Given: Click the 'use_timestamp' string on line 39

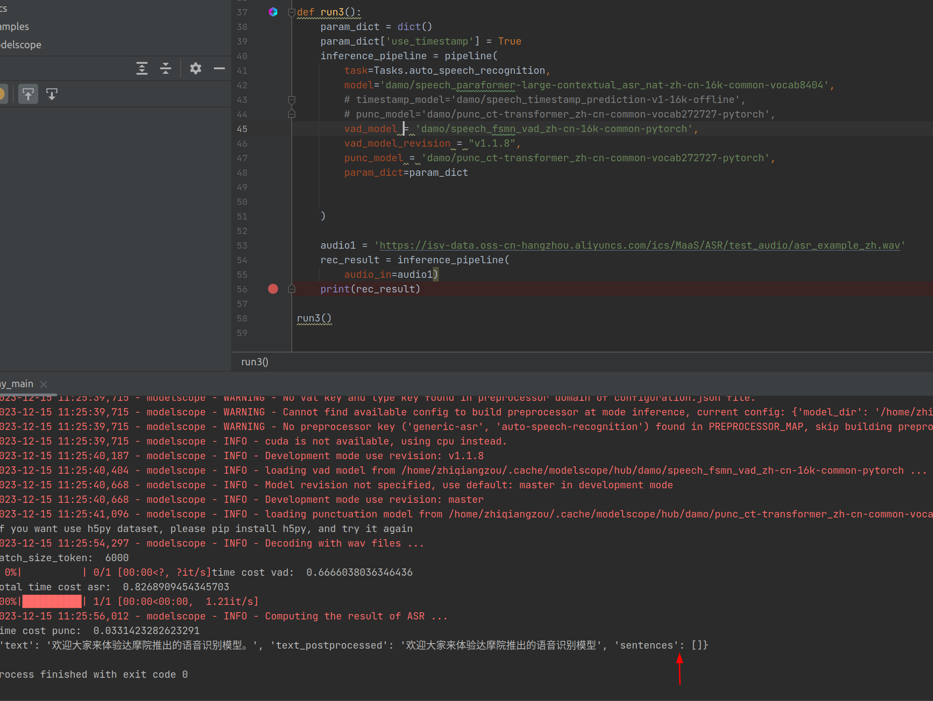Looking at the screenshot, I should pyautogui.click(x=430, y=41).
